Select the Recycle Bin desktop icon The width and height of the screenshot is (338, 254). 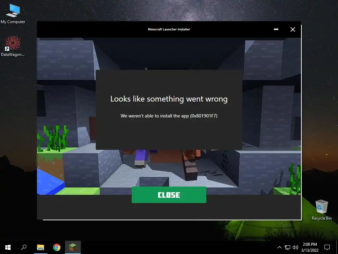(x=321, y=210)
